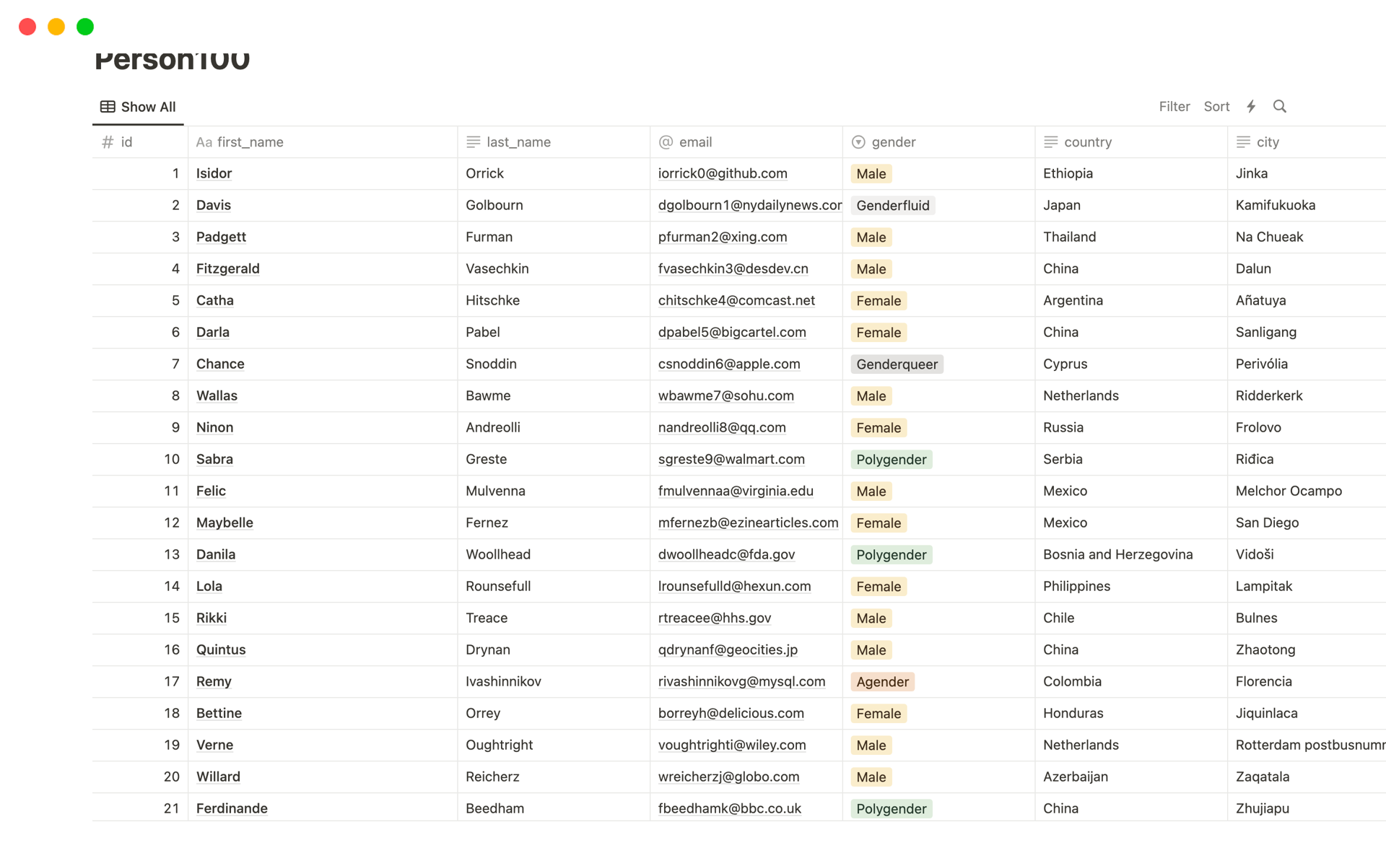The image size is (1386, 866).
Task: Click the green macOS fullscreen window button
Action: [85, 27]
